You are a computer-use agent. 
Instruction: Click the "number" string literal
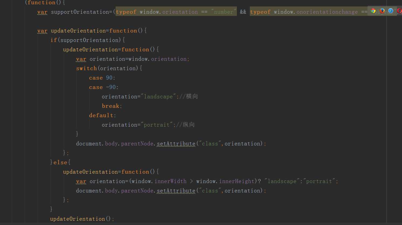[223, 12]
